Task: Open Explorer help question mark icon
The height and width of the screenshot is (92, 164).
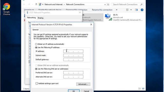Action: click(142, 10)
